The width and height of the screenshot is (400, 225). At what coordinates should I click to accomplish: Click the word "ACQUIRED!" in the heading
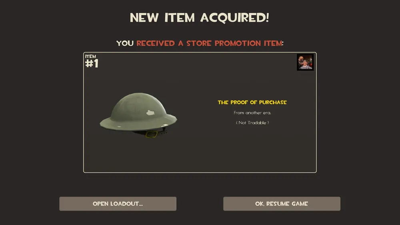click(x=235, y=18)
